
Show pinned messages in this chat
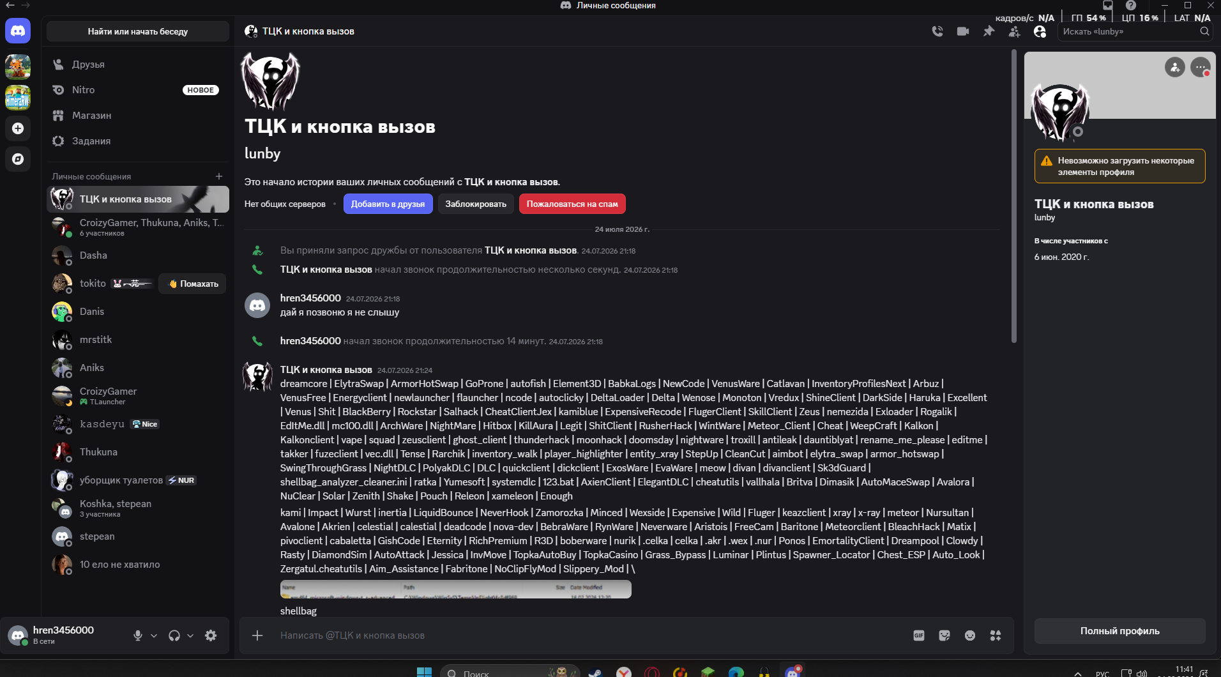click(989, 31)
